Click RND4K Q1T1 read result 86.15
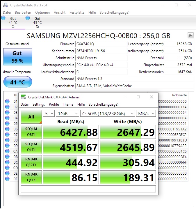This screenshot has width=196, height=209. [x=71, y=177]
